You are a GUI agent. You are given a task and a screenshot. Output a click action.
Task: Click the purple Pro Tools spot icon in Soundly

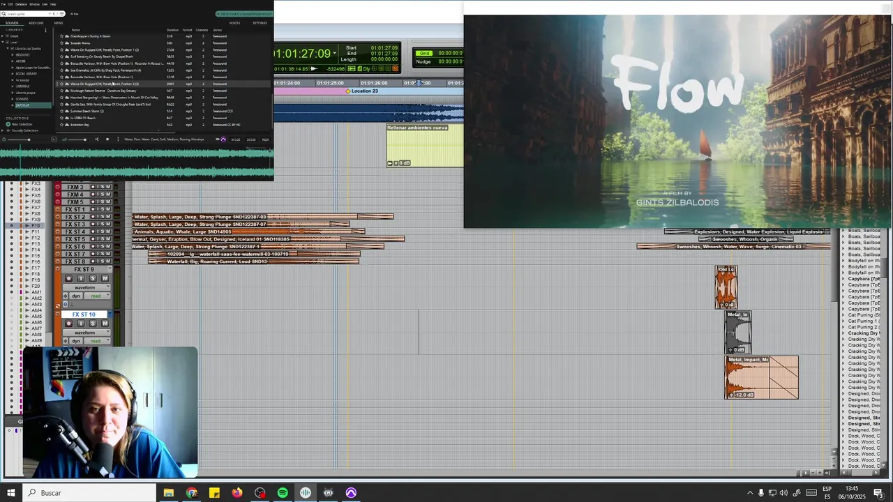pos(223,139)
